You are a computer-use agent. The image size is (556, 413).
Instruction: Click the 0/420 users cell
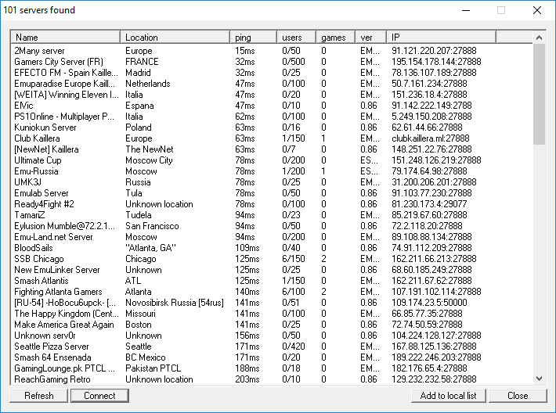294,347
